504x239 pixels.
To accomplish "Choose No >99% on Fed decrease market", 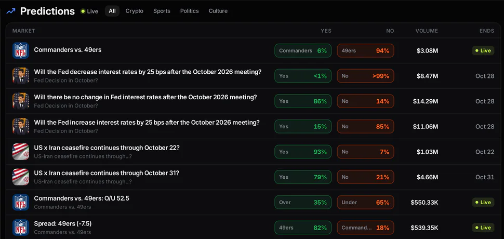I will (365, 76).
